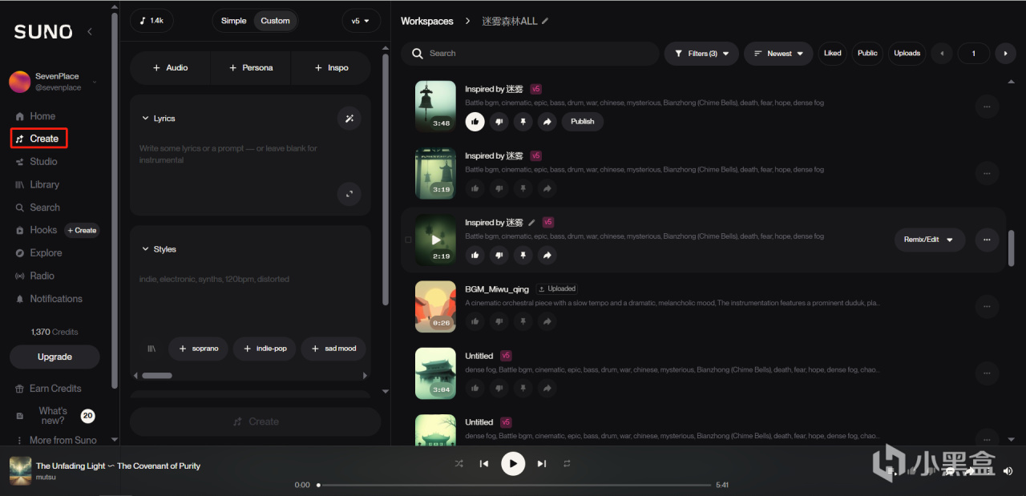Toggle the Uploads filter

tap(907, 54)
